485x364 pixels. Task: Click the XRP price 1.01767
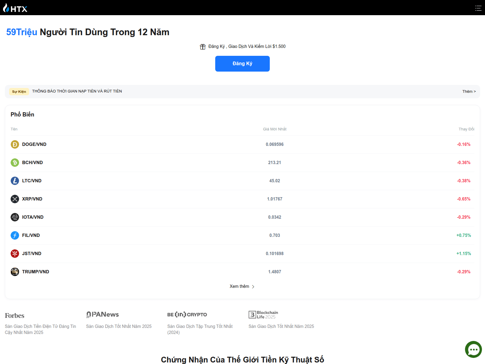275,199
